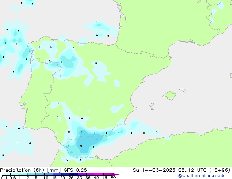232x179 pixels.
Task: Click the "Precipitation (6h)" title text
Action: pos(22,170)
